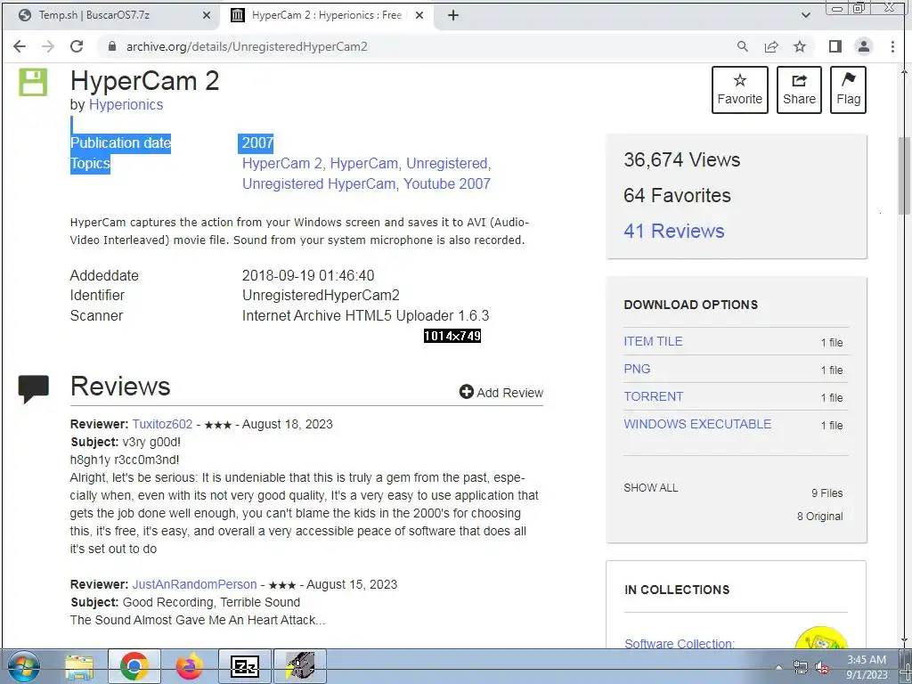
Task: Click the Favorite star button
Action: [x=740, y=90]
